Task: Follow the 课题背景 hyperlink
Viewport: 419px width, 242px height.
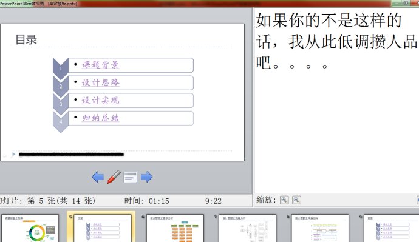Action: [100, 64]
